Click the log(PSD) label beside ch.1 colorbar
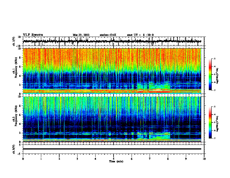 [218, 76]
